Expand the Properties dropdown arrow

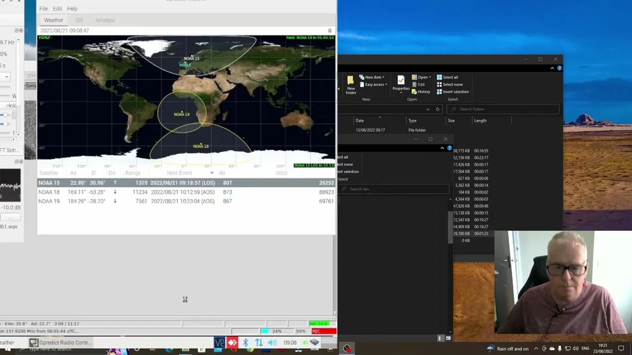[401, 92]
